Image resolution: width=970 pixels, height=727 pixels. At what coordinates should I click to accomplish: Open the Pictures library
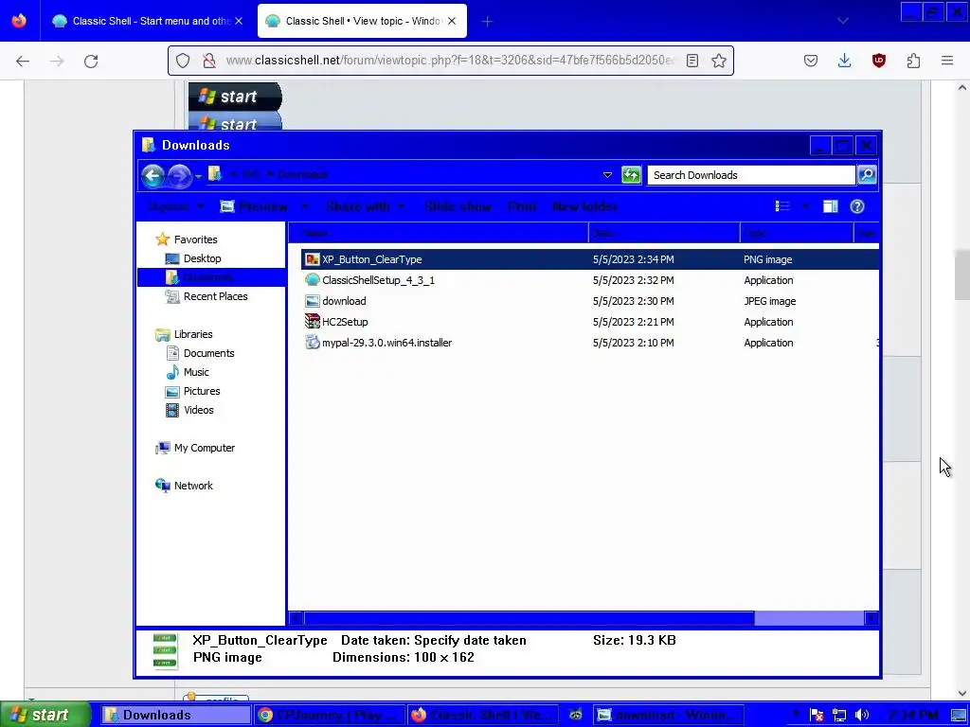pos(202,391)
